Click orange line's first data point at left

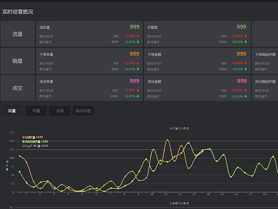point(19,156)
